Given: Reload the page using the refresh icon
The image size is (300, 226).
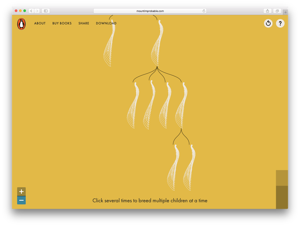Looking at the screenshot, I should tap(204, 11).
